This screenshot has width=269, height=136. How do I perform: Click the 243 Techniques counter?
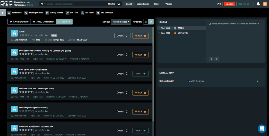pyautogui.click(x=105, y=13)
